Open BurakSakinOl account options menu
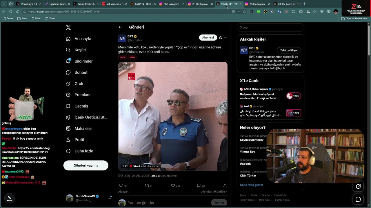Screen dimensions: 371x208 tap(109, 198)
